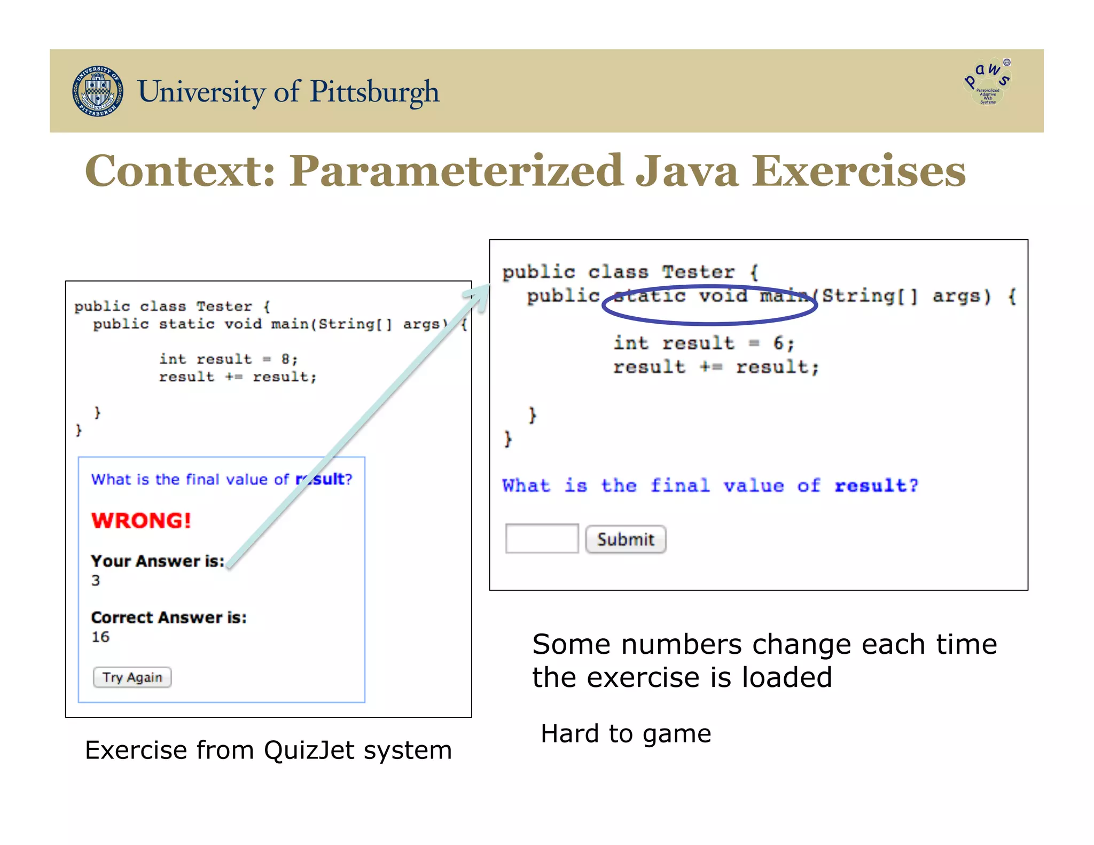
Task: Click 'public class Tester {' in left panel
Action: pos(173,307)
